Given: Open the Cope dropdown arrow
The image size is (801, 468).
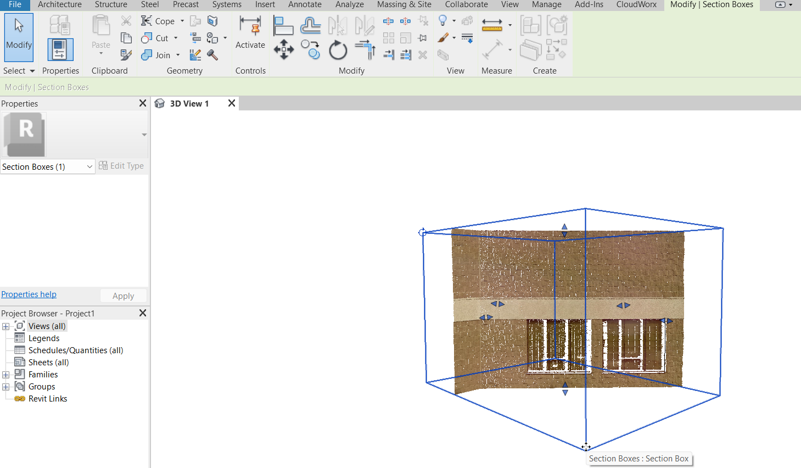Looking at the screenshot, I should pos(182,21).
